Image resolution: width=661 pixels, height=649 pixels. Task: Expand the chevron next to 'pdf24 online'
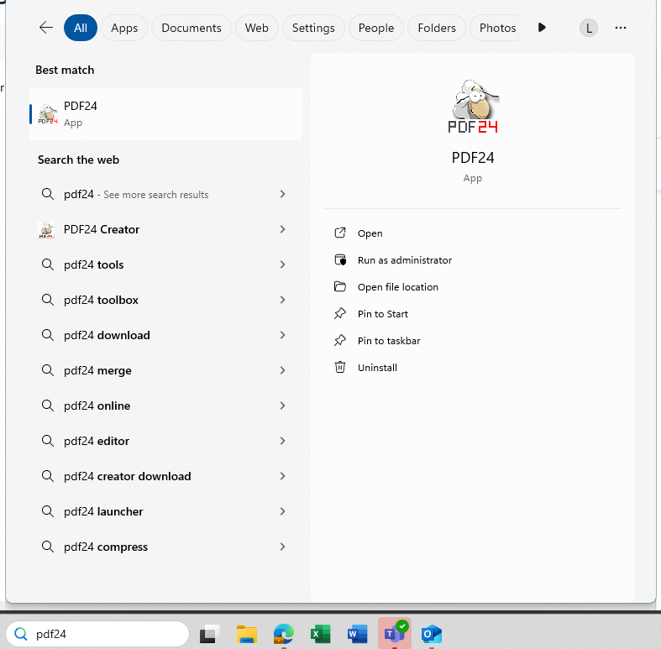pos(282,406)
